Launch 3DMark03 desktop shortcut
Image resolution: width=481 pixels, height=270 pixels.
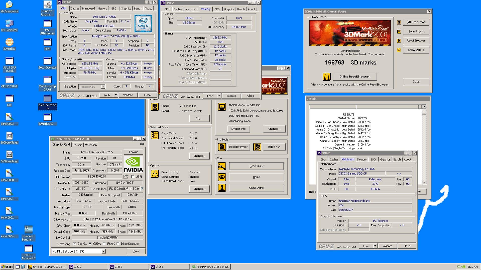pyautogui.click(x=9, y=44)
